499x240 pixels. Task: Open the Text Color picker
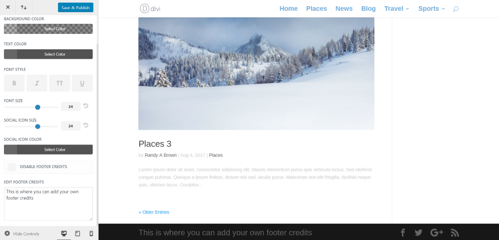[x=48, y=54]
